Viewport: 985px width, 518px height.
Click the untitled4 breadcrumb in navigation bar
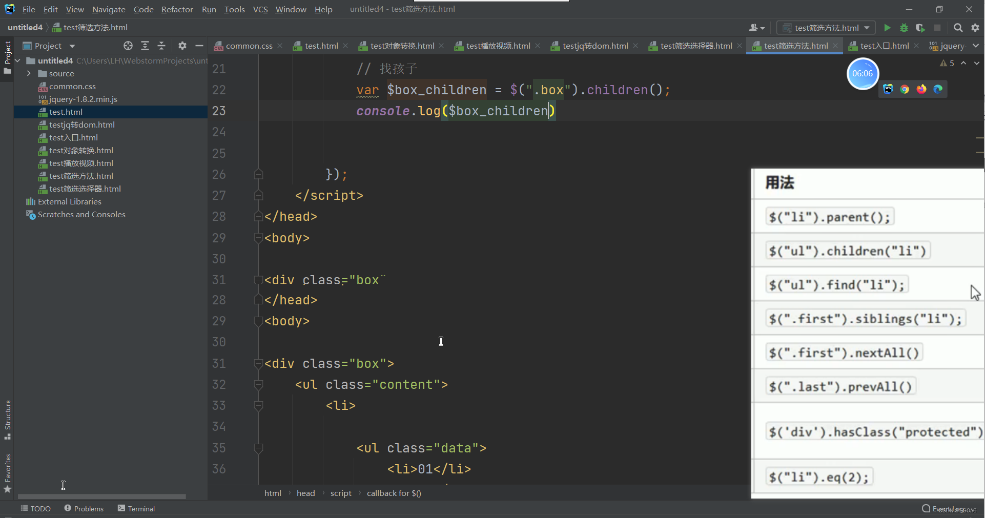(x=25, y=27)
